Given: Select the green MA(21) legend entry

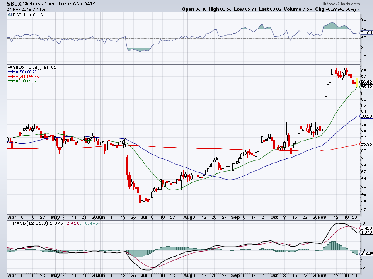Looking at the screenshot, I should pyautogui.click(x=22, y=81).
